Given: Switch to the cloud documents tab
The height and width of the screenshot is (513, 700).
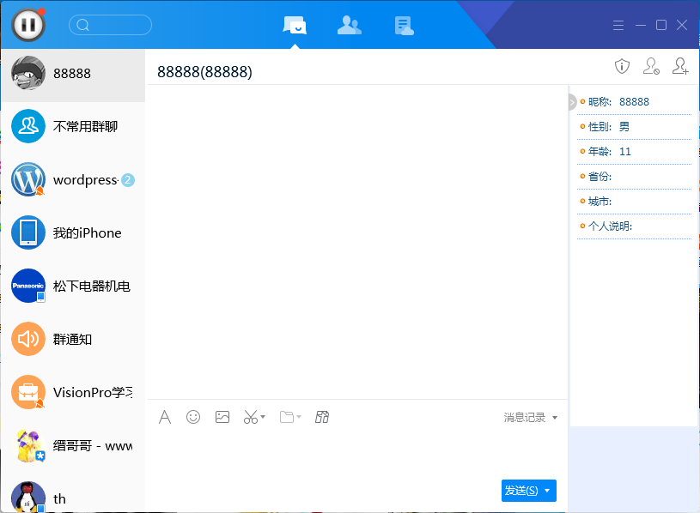Looking at the screenshot, I should (404, 25).
